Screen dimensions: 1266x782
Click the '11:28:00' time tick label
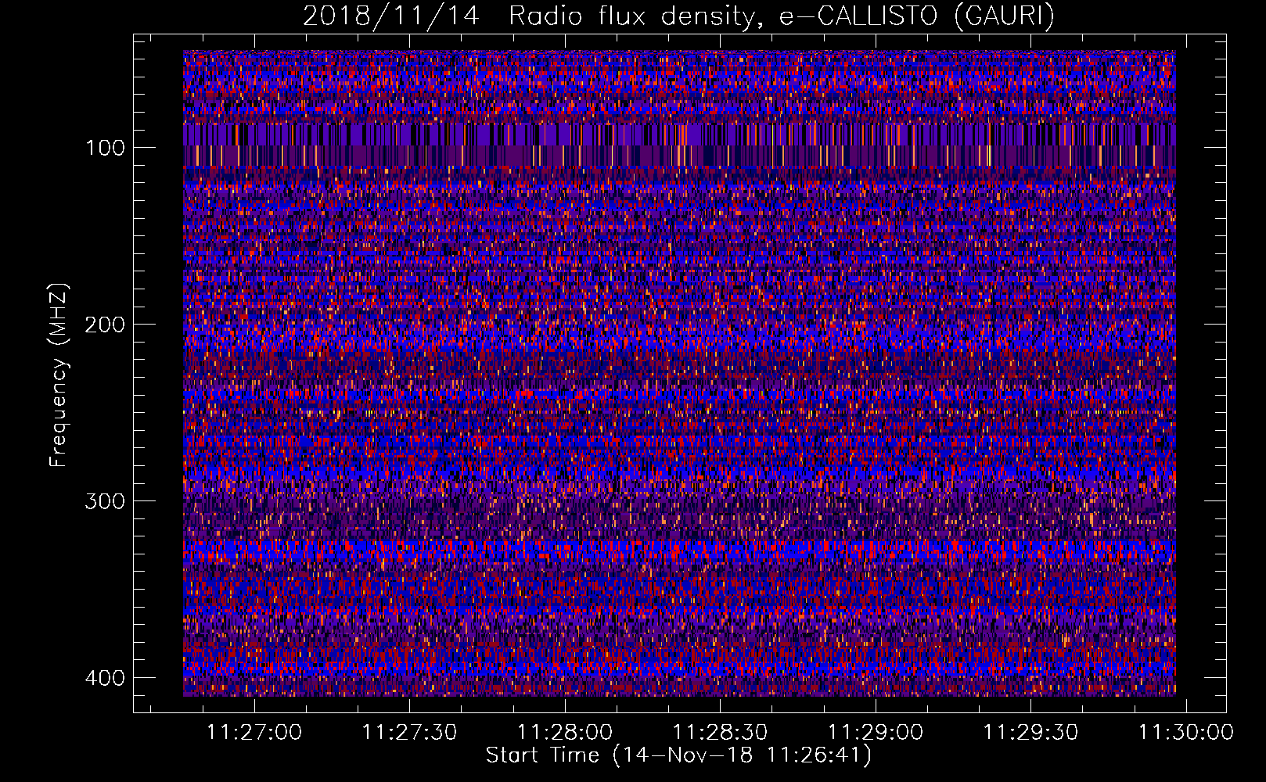[565, 733]
